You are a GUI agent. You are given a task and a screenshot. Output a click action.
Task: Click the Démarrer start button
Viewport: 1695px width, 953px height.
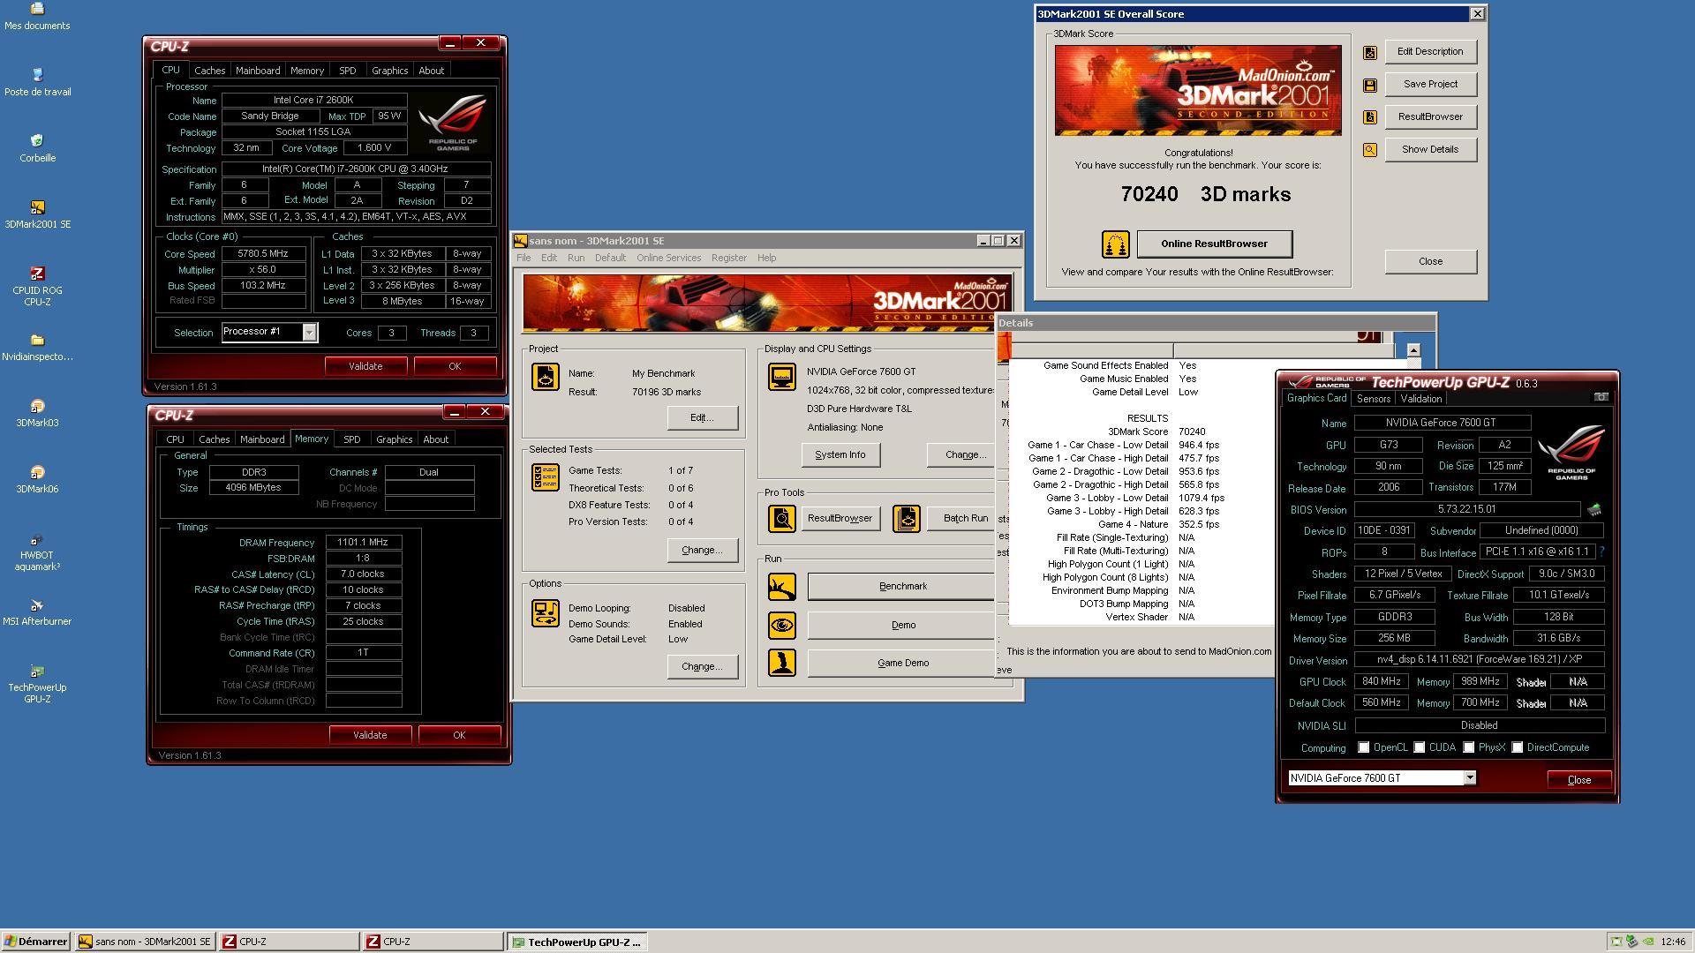coord(35,942)
